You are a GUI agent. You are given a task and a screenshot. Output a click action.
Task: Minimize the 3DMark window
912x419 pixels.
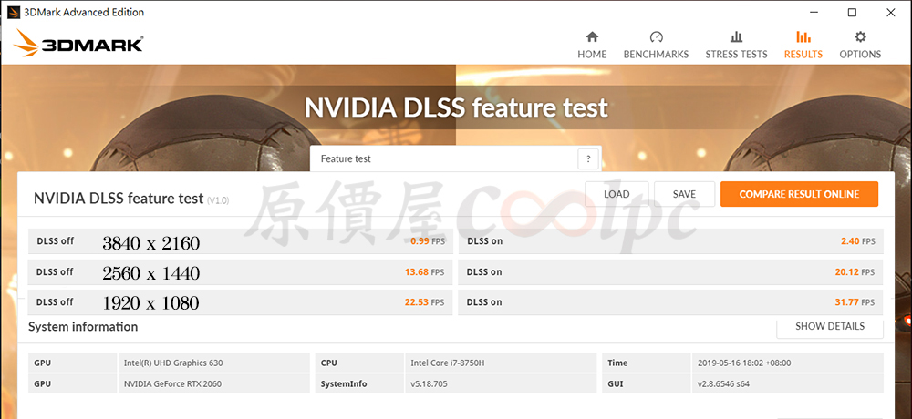tap(814, 12)
